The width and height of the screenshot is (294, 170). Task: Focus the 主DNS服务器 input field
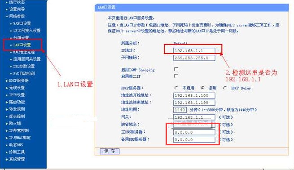tap(194, 132)
